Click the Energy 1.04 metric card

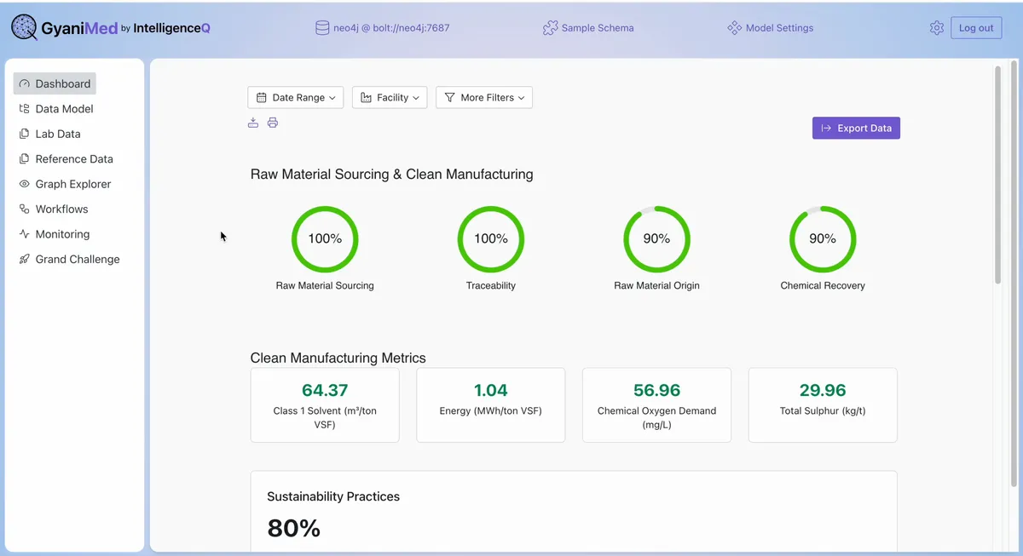tap(491, 405)
